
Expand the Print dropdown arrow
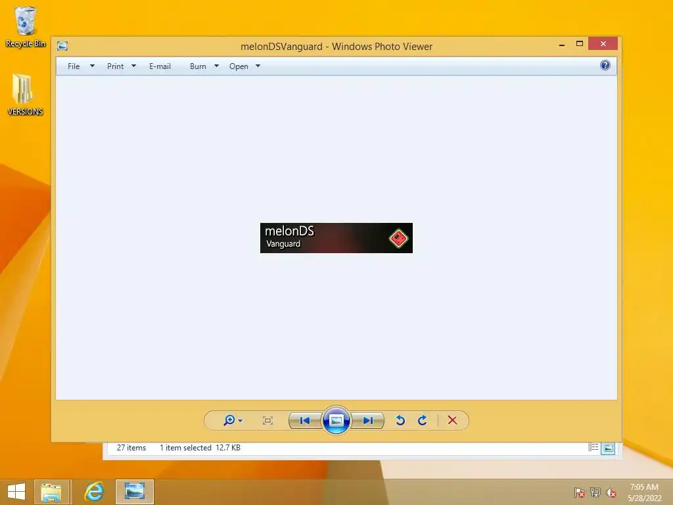click(x=133, y=66)
